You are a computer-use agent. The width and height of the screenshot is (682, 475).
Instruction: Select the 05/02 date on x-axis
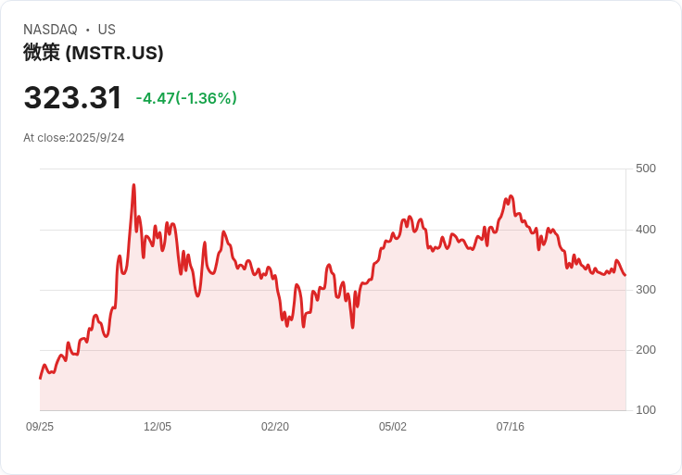click(x=393, y=427)
